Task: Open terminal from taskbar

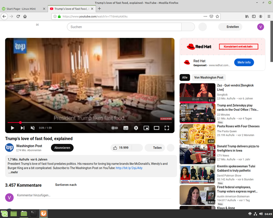Action: tap(34, 214)
